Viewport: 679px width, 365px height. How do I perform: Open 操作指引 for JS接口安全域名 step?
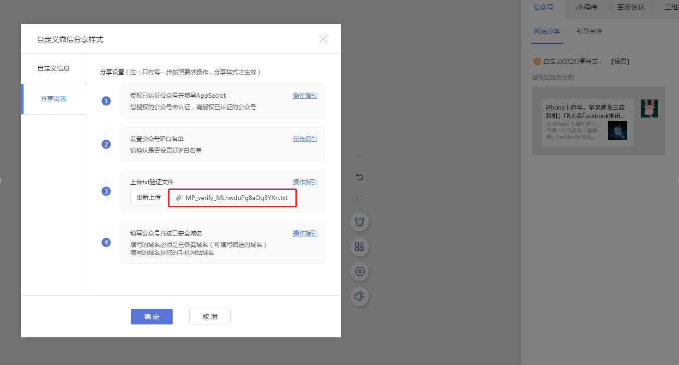(305, 234)
